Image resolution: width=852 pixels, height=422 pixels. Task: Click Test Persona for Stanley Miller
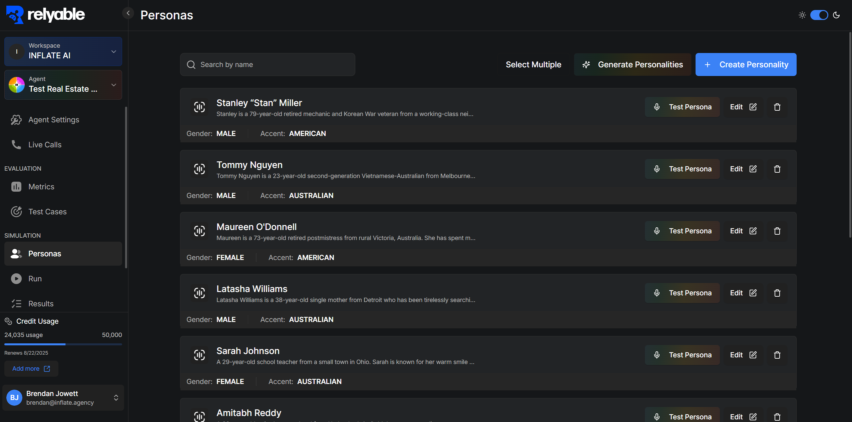[x=682, y=107]
